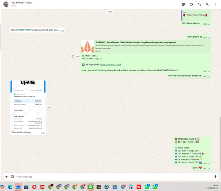
Task: Click the "ID/AKUN : sah777" text
Action: coord(90,56)
